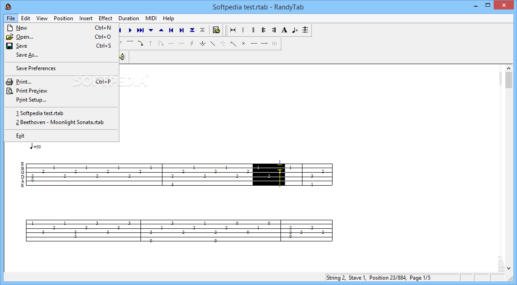Click the grayed straight up-arrow effect
This screenshot has width=517, height=285.
[x=150, y=43]
